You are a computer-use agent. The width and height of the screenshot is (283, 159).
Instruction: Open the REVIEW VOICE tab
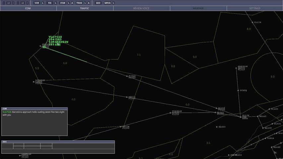pyautogui.click(x=141, y=8)
